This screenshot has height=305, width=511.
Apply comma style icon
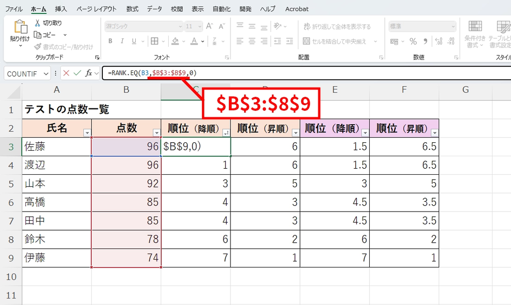click(425, 41)
